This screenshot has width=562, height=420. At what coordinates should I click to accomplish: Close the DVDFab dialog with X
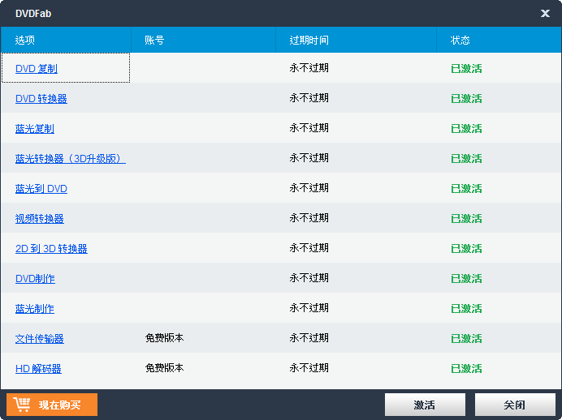click(x=545, y=13)
